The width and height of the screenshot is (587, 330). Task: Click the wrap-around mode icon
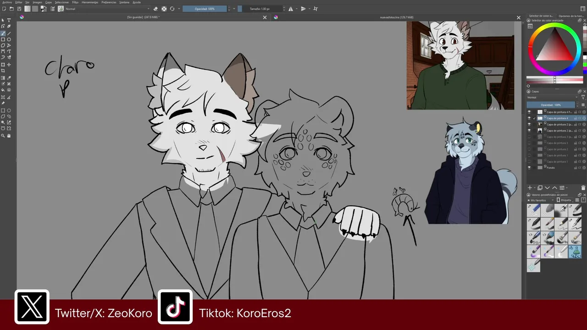click(x=316, y=9)
